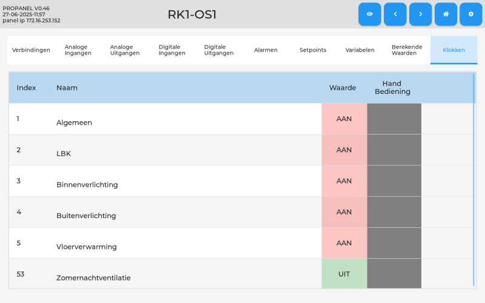Select the Klokken tab

point(453,50)
